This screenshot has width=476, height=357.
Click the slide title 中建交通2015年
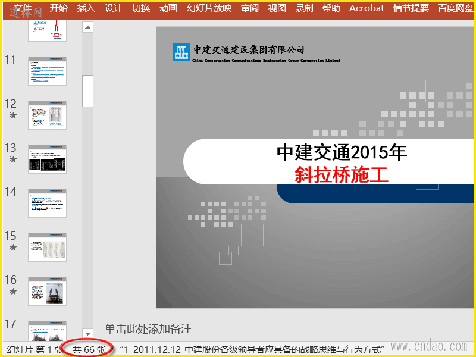(x=342, y=152)
